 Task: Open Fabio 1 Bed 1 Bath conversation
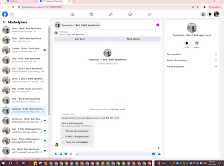click(x=24, y=40)
